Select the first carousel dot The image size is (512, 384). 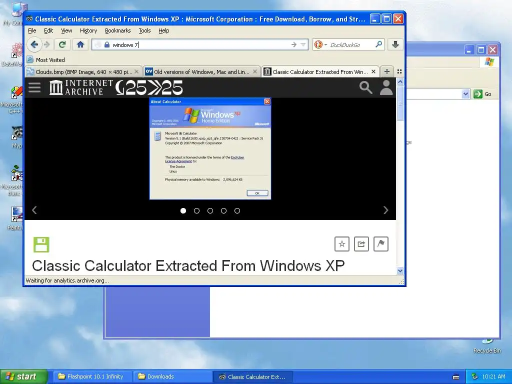(183, 210)
